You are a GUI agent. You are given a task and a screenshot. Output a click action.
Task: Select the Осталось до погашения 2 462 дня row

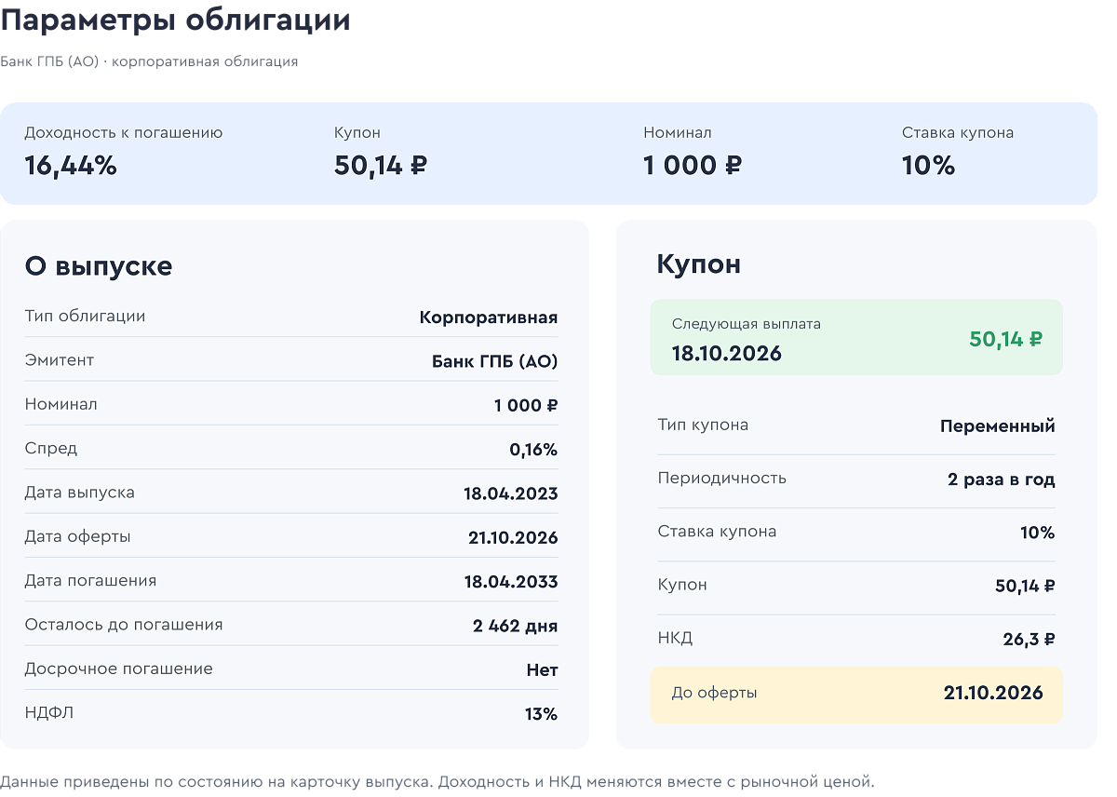pyautogui.click(x=291, y=625)
